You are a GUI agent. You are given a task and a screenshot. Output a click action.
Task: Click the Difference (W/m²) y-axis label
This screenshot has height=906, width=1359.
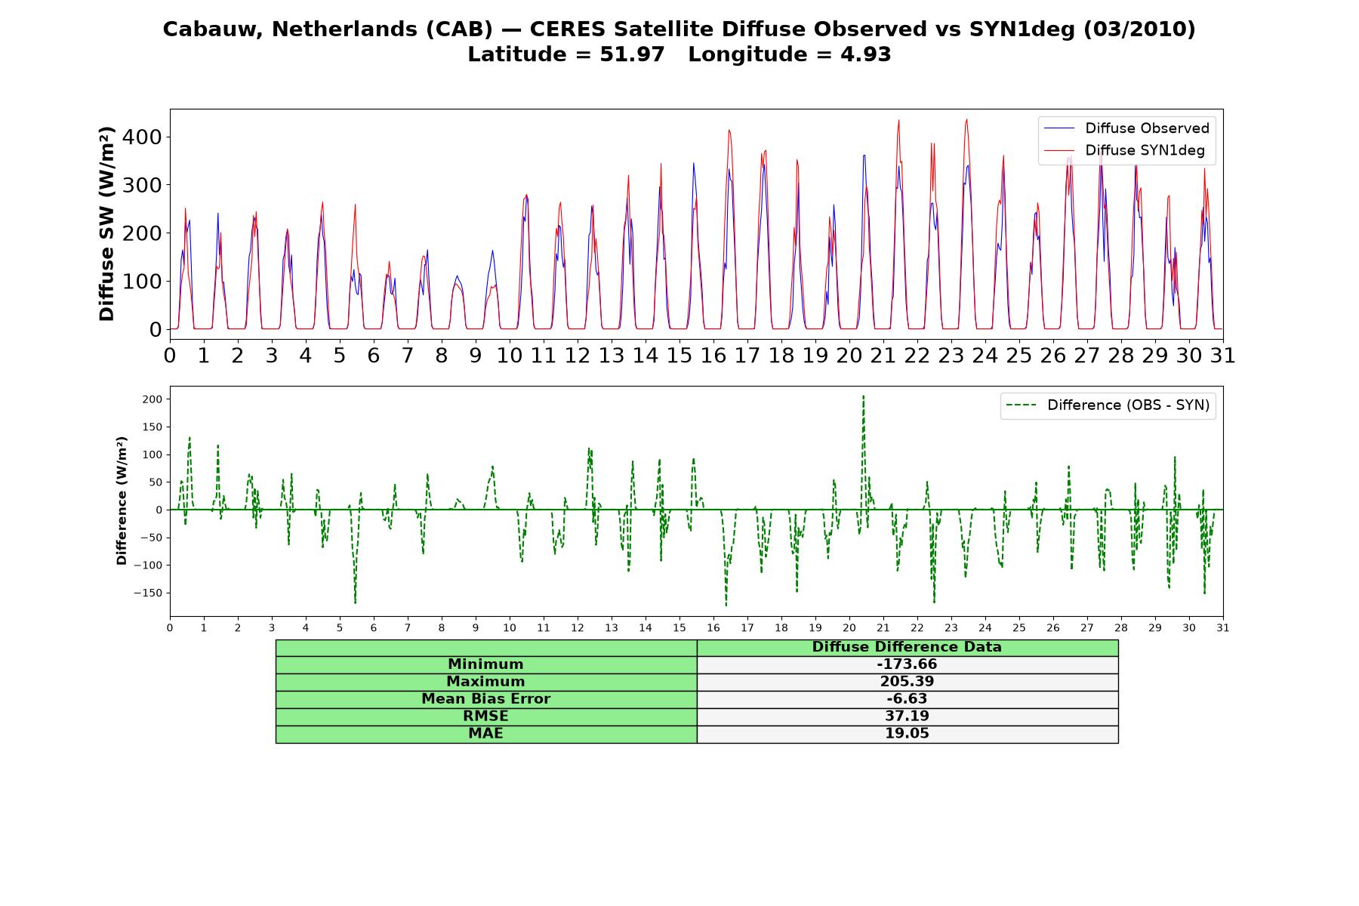[122, 501]
